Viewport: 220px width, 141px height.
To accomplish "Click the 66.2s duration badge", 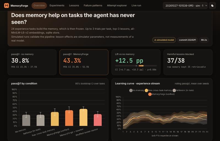I will (x=204, y=40).
